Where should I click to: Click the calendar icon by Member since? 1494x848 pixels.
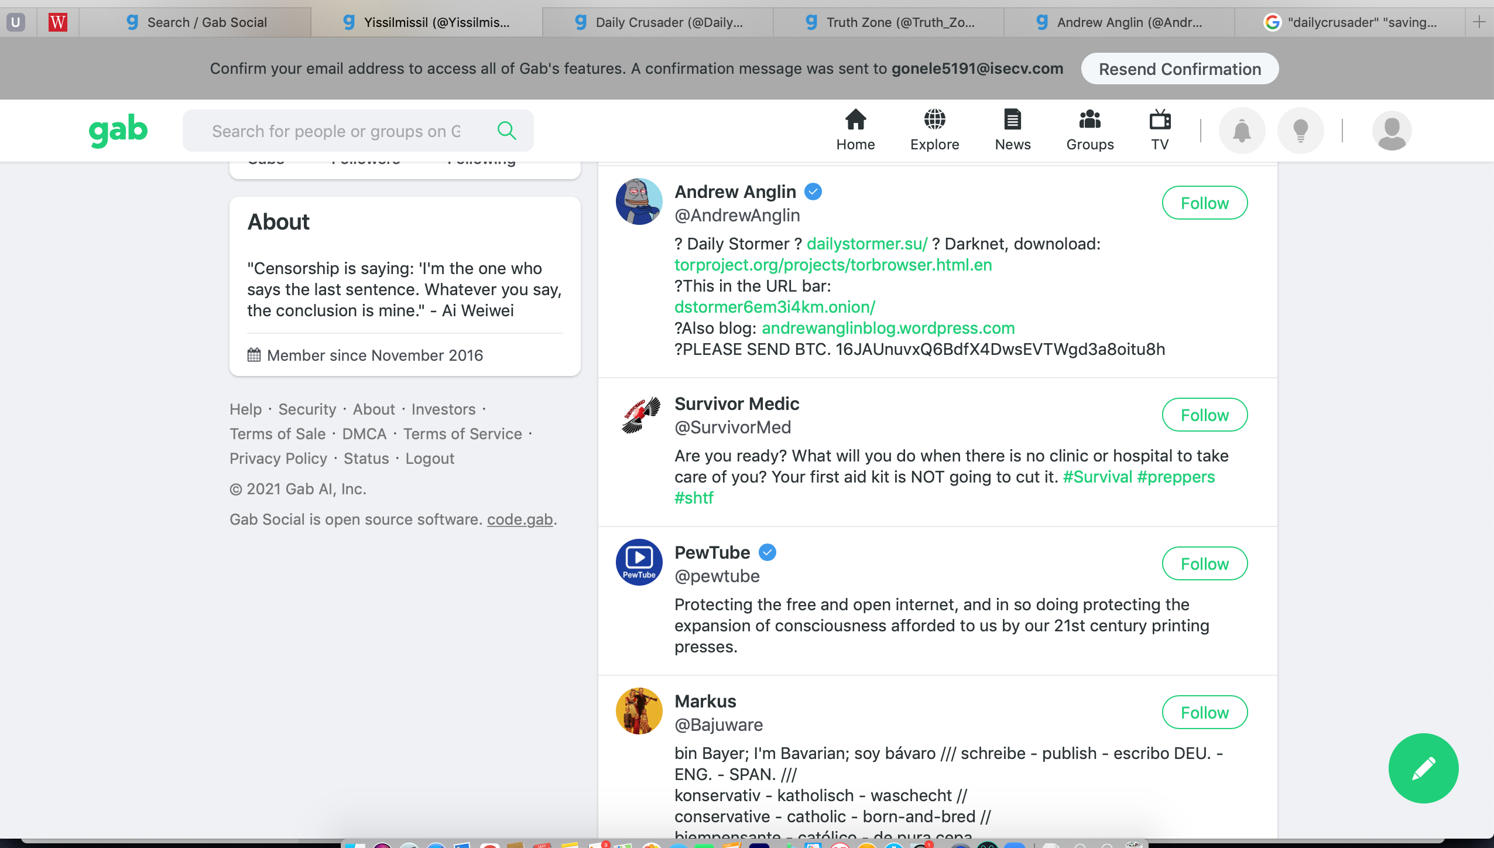253,355
